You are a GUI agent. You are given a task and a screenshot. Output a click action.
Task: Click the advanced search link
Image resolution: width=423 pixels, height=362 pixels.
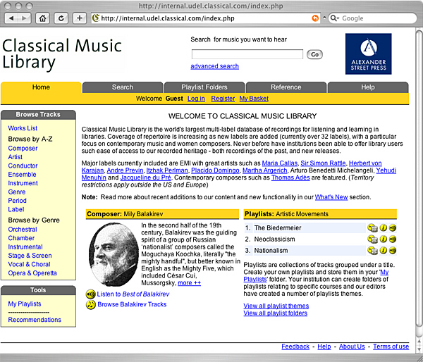(215, 66)
